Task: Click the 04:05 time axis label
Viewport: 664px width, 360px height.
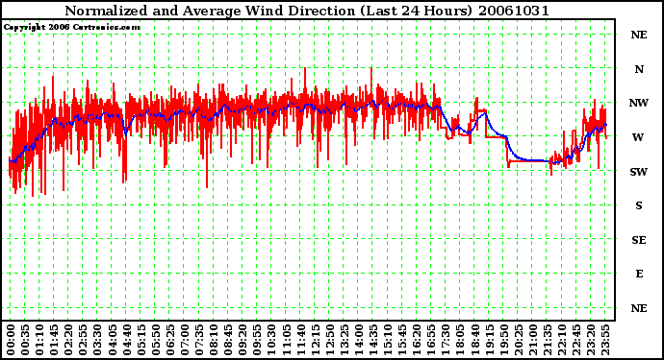Action: pos(113,340)
